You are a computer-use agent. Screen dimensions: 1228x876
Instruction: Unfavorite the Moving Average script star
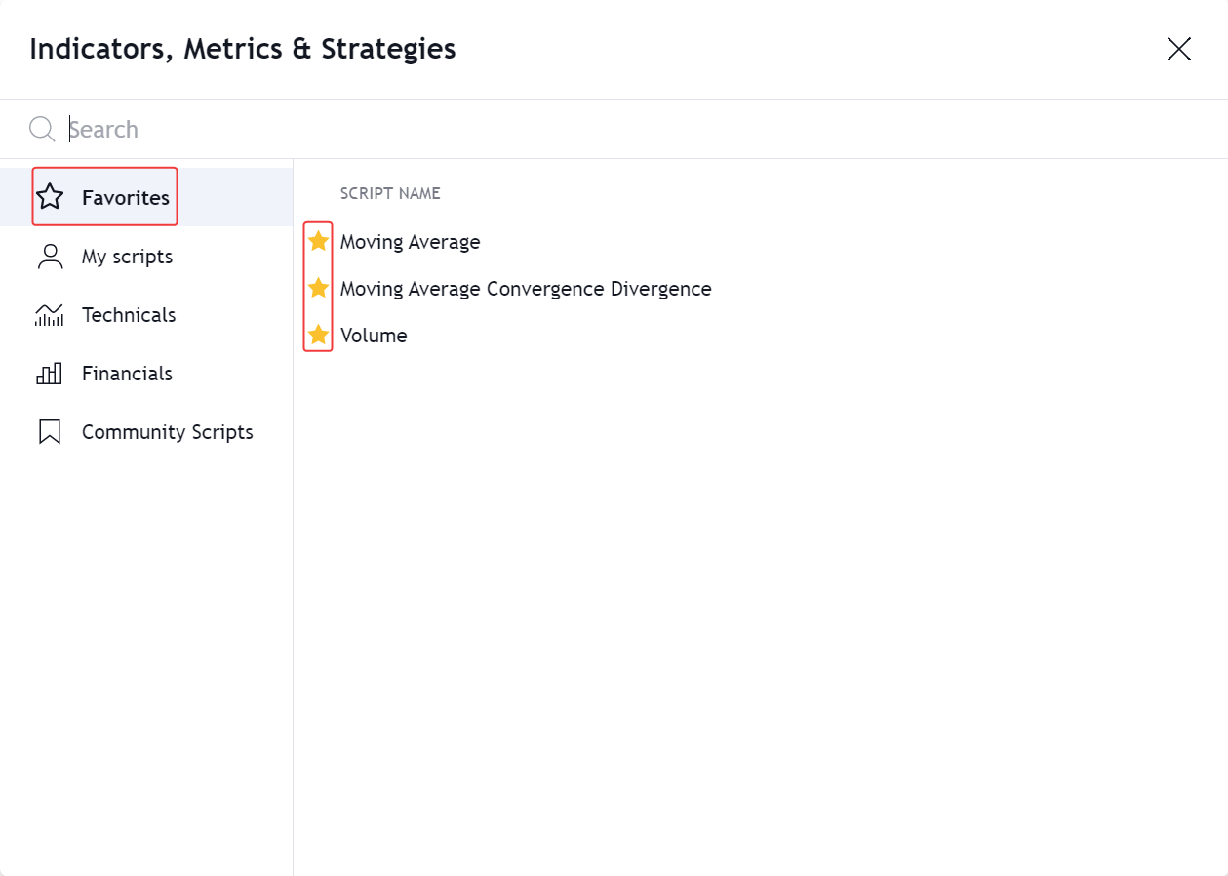(318, 241)
